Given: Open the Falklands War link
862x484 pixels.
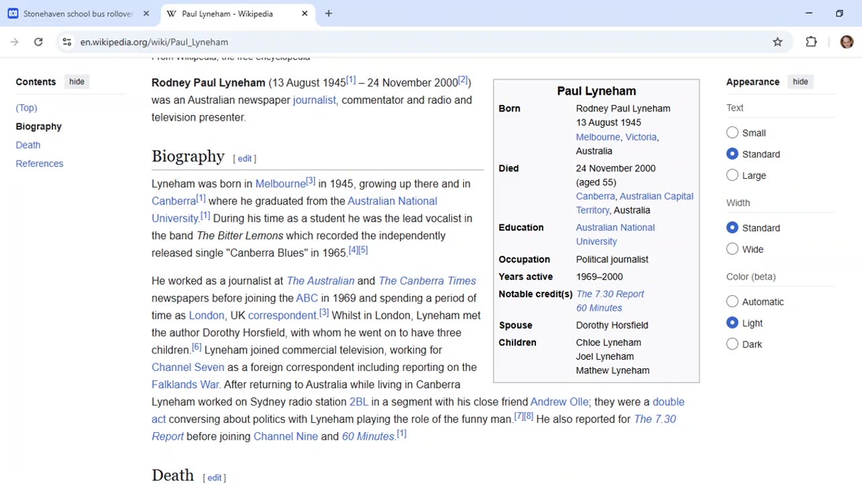Looking at the screenshot, I should tap(185, 385).
